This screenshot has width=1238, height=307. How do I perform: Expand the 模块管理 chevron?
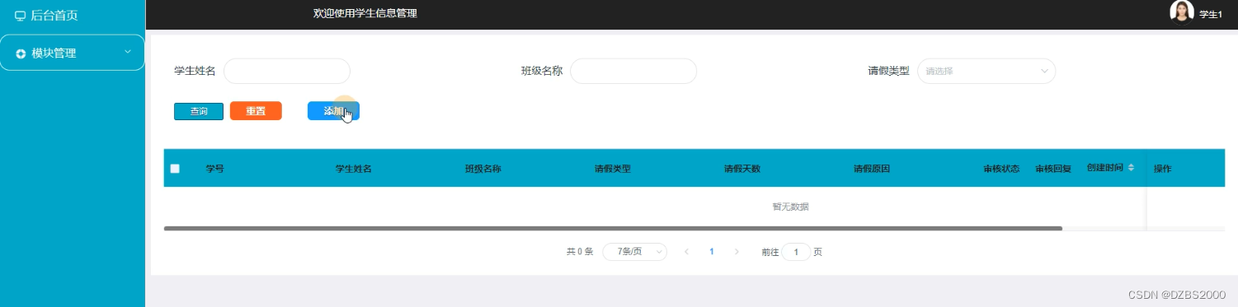127,52
